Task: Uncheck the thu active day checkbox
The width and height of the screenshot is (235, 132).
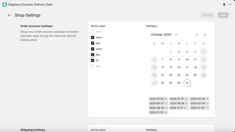Action: pyautogui.click(x=93, y=55)
